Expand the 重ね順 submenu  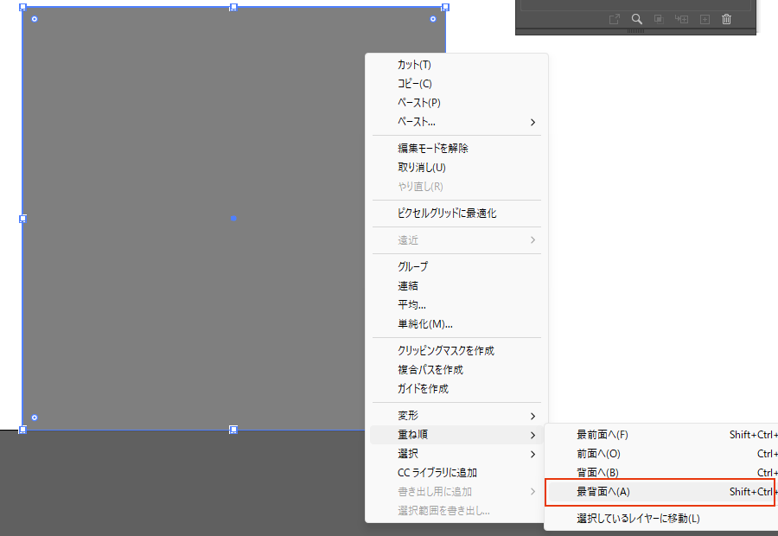(x=456, y=434)
